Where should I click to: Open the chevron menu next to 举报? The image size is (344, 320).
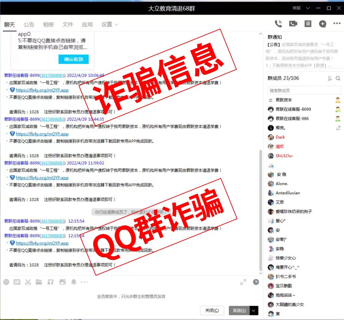pyautogui.click(x=308, y=8)
